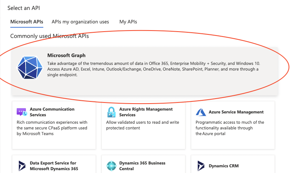Select Dynamics 365 Business Central title
This screenshot has width=300, height=173.
(x=142, y=166)
